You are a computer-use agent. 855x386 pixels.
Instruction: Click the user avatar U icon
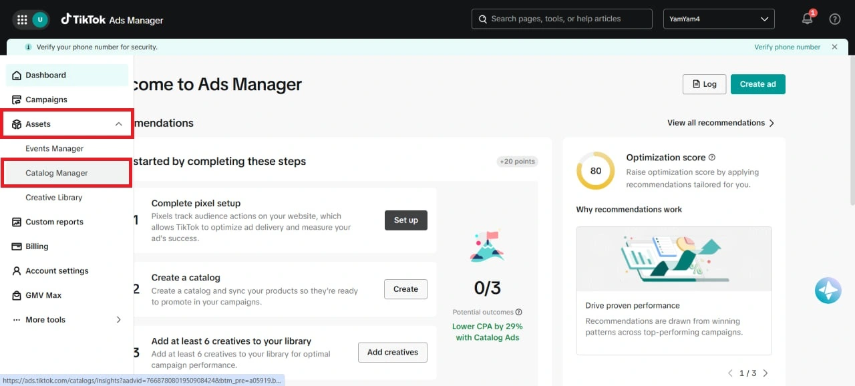pyautogui.click(x=40, y=19)
